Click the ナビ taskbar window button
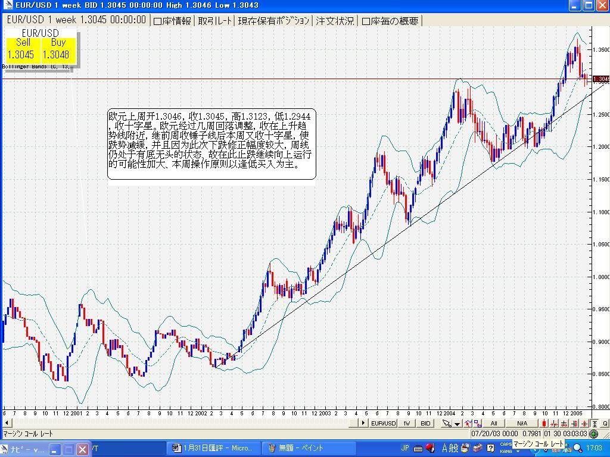This screenshot has height=457, width=610. click(25, 449)
